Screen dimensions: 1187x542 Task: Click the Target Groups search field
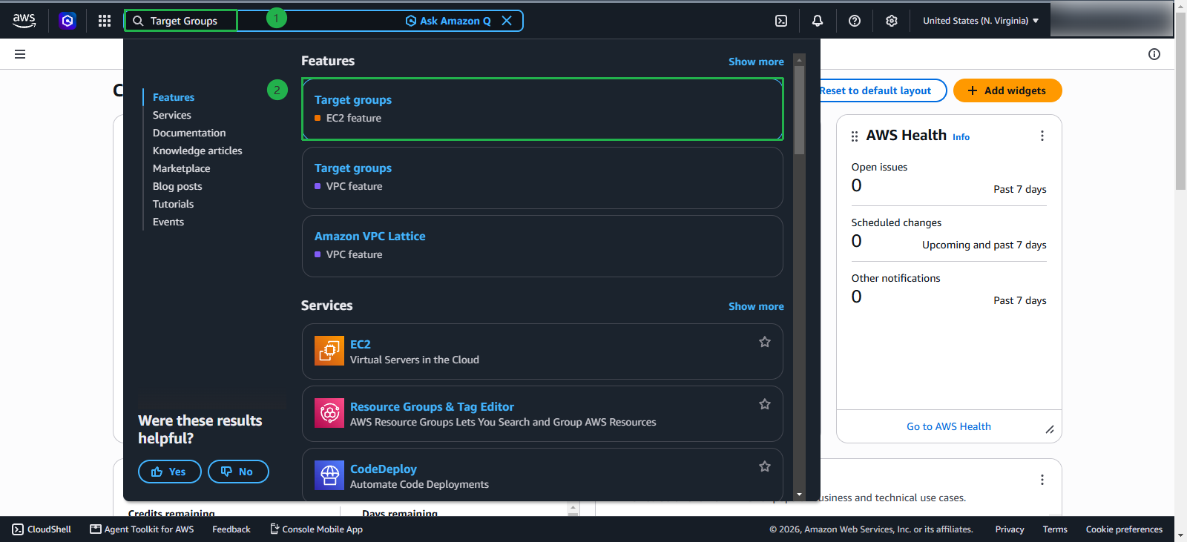coord(181,21)
